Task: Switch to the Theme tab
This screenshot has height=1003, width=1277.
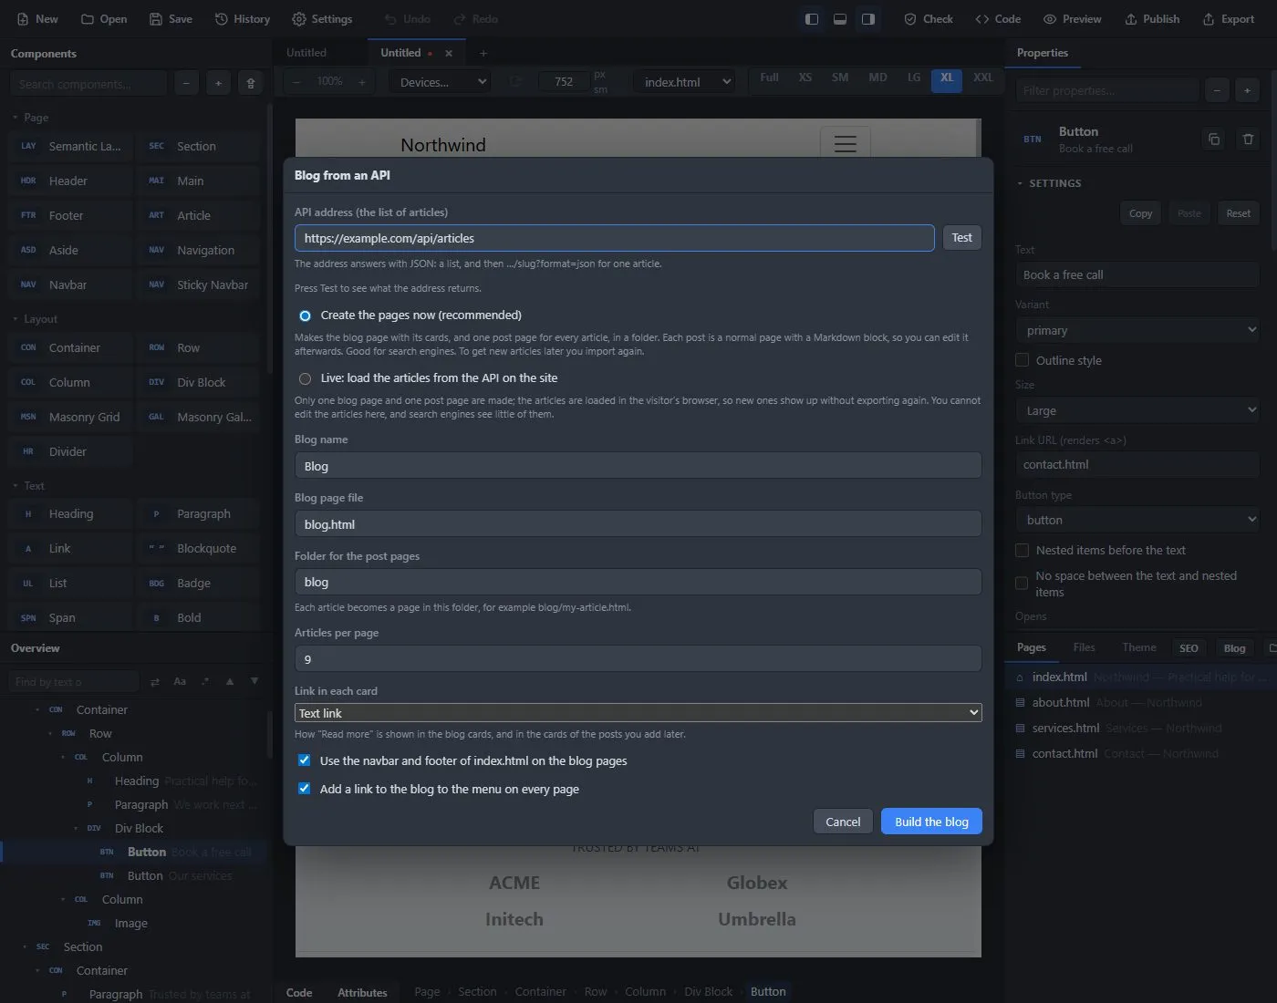Action: click(x=1139, y=647)
